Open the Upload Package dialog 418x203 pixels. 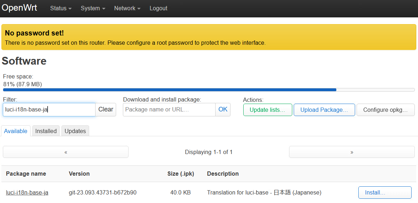[x=324, y=110]
